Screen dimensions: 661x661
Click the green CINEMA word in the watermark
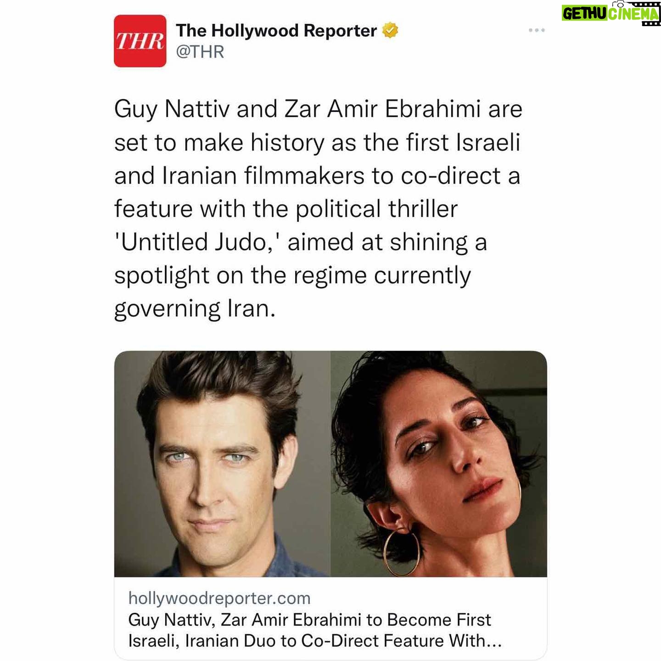coord(633,14)
